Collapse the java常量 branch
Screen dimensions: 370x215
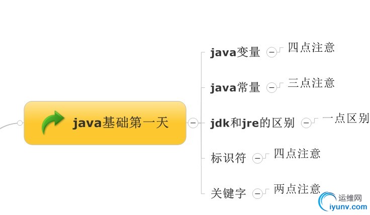click(271, 87)
